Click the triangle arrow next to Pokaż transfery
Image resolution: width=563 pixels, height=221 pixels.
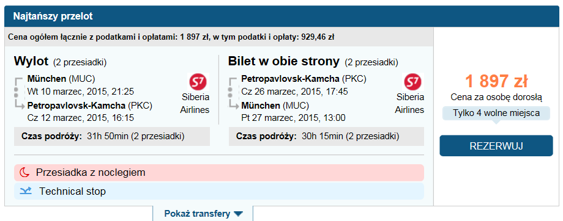[238, 214]
